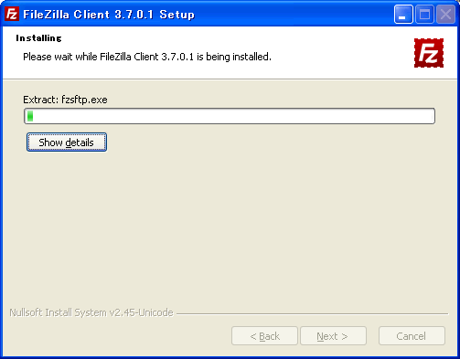Click the horizontal line beside the Nullsoft label
Viewport: 460px width, 359px height.
point(313,313)
